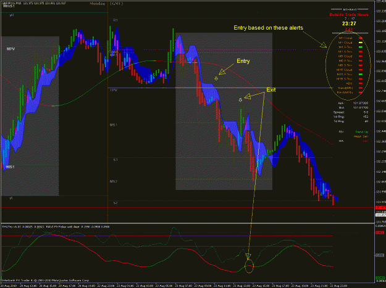Click the red M1 Coral signal bar
Image resolution: width=386 pixels, height=288 pixels.
tap(361, 38)
